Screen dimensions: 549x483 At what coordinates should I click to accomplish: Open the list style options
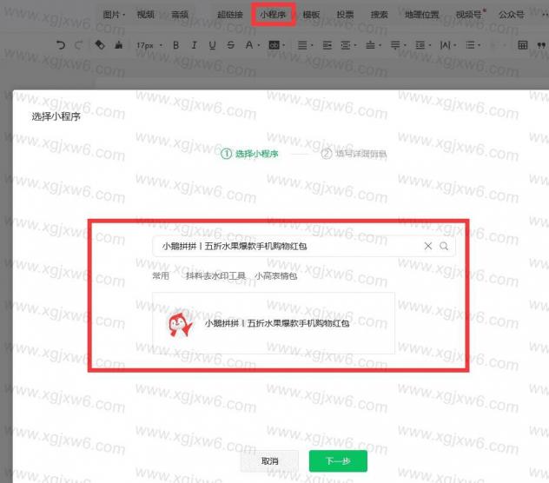tap(470, 45)
